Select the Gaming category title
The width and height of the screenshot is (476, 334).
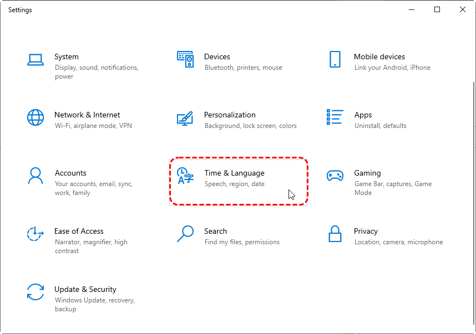367,173
